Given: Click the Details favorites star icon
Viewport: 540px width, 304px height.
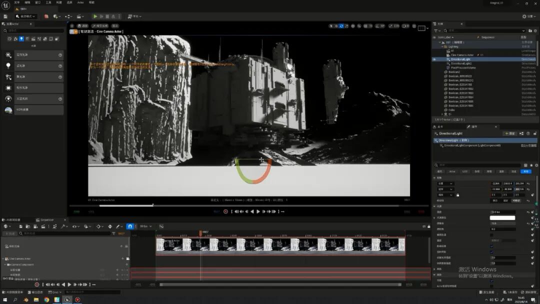Looking at the screenshot, I should (x=531, y=165).
